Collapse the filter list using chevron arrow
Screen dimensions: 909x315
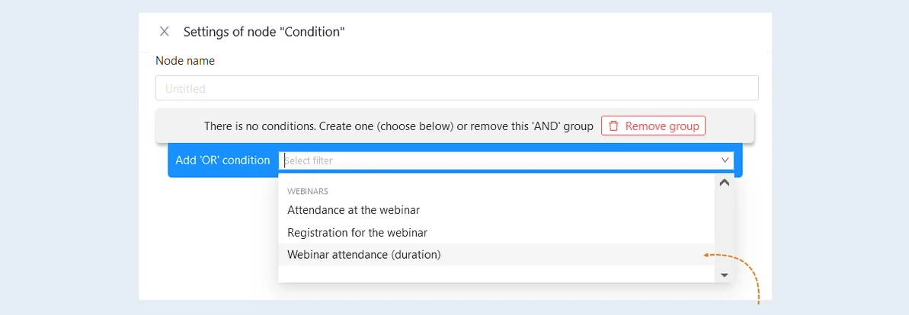coord(725,161)
